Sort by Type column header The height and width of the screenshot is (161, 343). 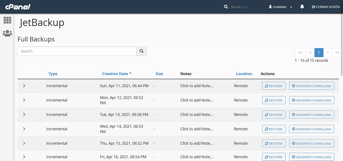pos(53,74)
